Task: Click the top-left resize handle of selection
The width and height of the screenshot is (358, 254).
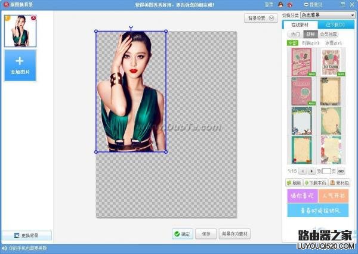Action: pos(96,31)
